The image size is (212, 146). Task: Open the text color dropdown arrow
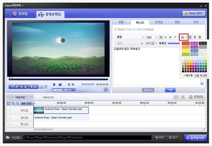tap(186, 37)
